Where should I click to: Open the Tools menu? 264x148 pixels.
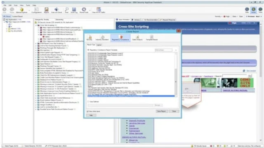tap(28, 5)
